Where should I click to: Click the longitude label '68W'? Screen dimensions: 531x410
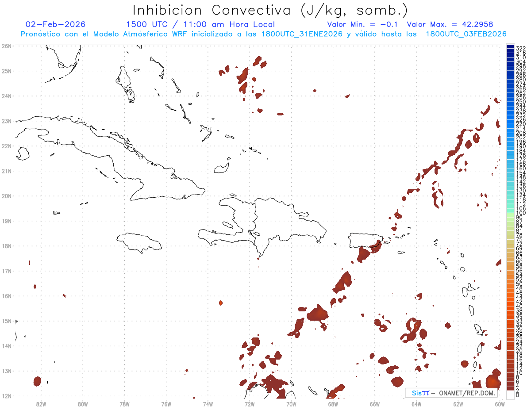(333, 403)
